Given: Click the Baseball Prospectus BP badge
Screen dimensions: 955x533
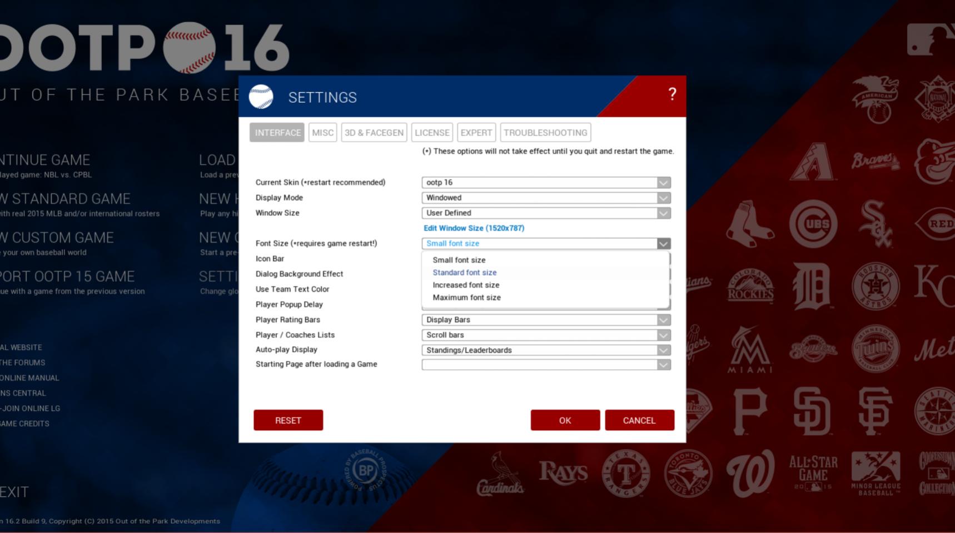Looking at the screenshot, I should click(366, 470).
